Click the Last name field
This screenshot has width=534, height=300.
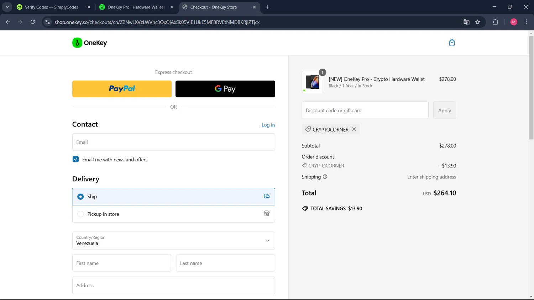226,263
